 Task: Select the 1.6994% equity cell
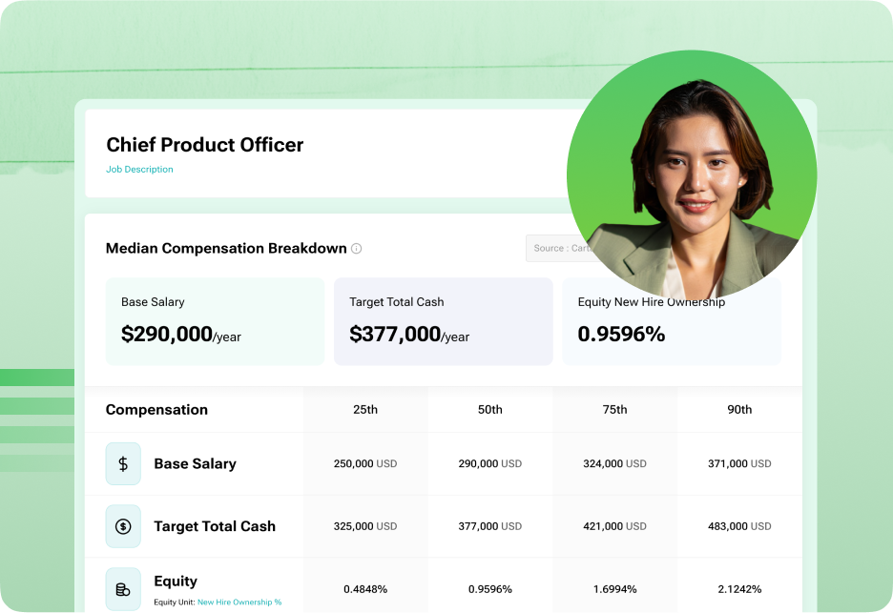pos(615,589)
